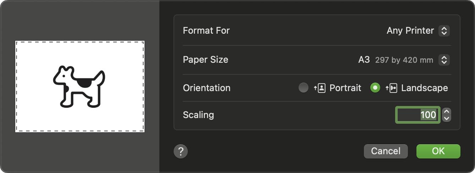Click the Scaling input field

(417, 115)
